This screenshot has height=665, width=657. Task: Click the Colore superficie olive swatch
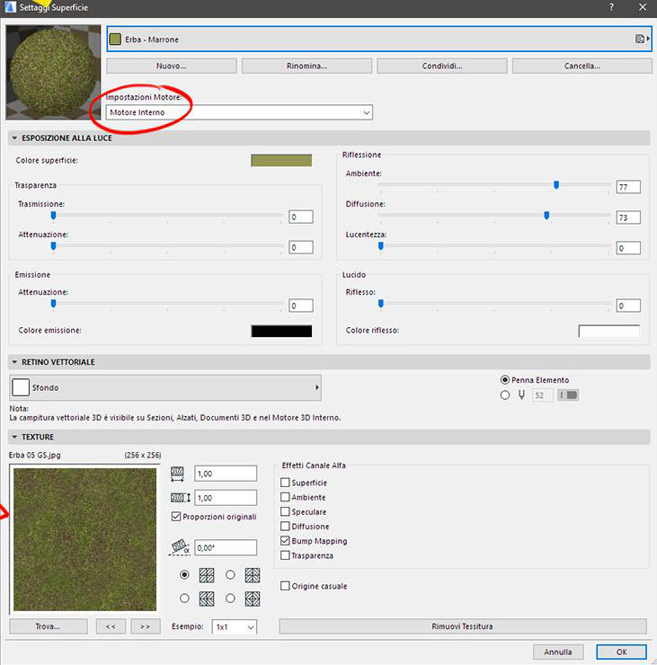coord(280,160)
